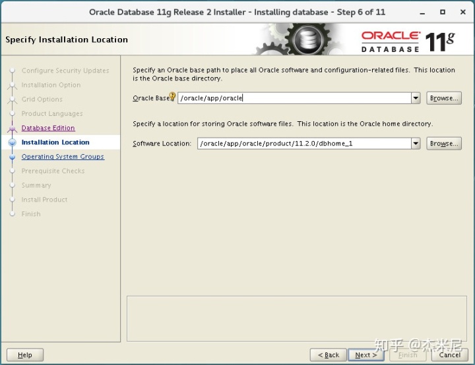Minimize the installer window
Screen dimensions: 475x365
point(422,13)
